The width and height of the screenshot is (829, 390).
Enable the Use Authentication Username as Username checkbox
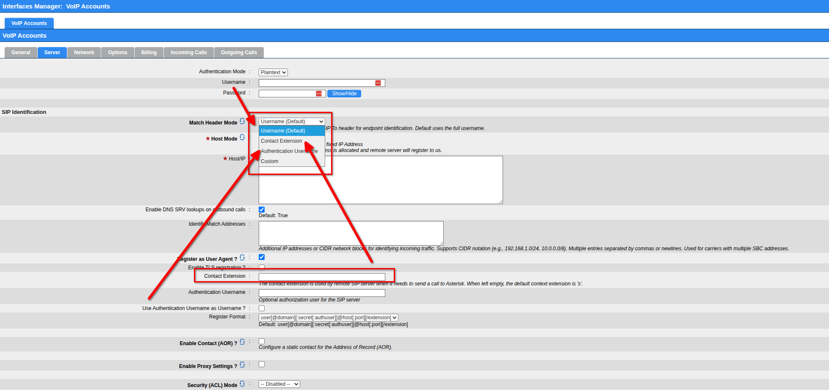click(262, 308)
